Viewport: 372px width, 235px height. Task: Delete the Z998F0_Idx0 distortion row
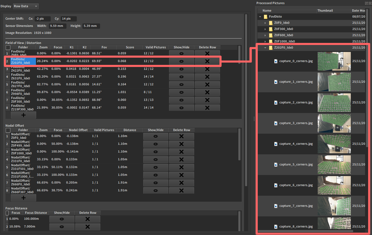pyautogui.click(x=207, y=92)
